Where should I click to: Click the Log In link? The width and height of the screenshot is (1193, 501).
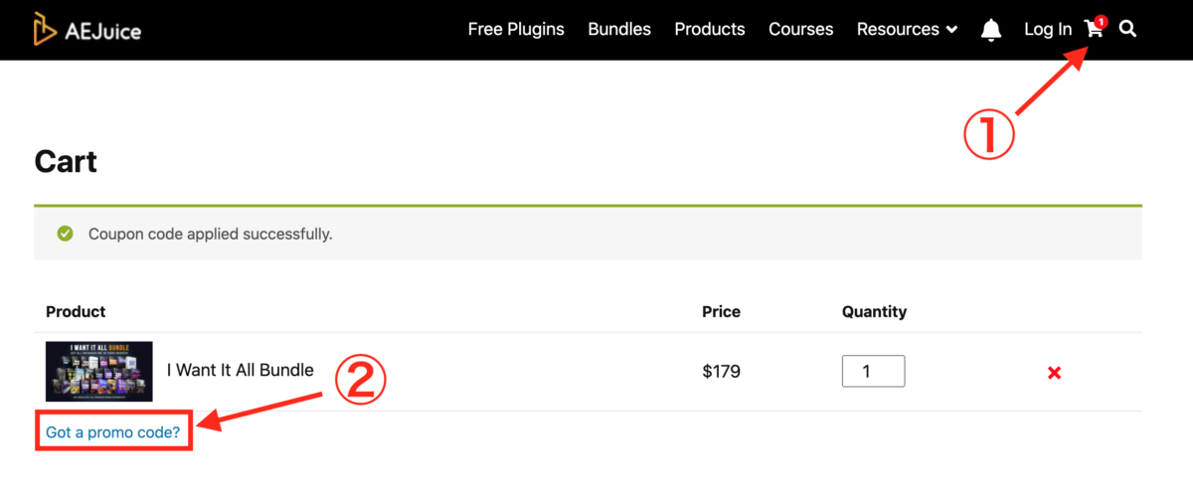tap(1048, 30)
